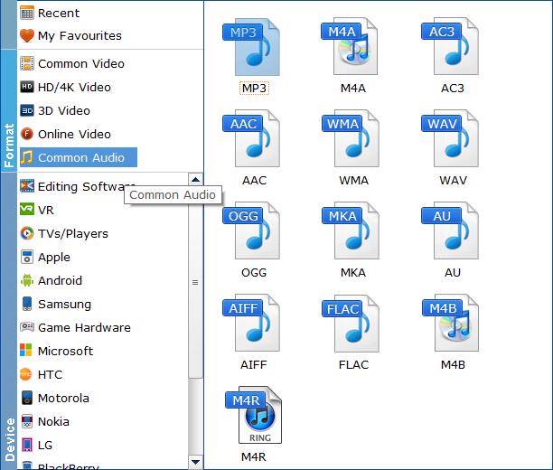The image size is (553, 470).
Task: Click the M4R text label
Action: point(254,457)
